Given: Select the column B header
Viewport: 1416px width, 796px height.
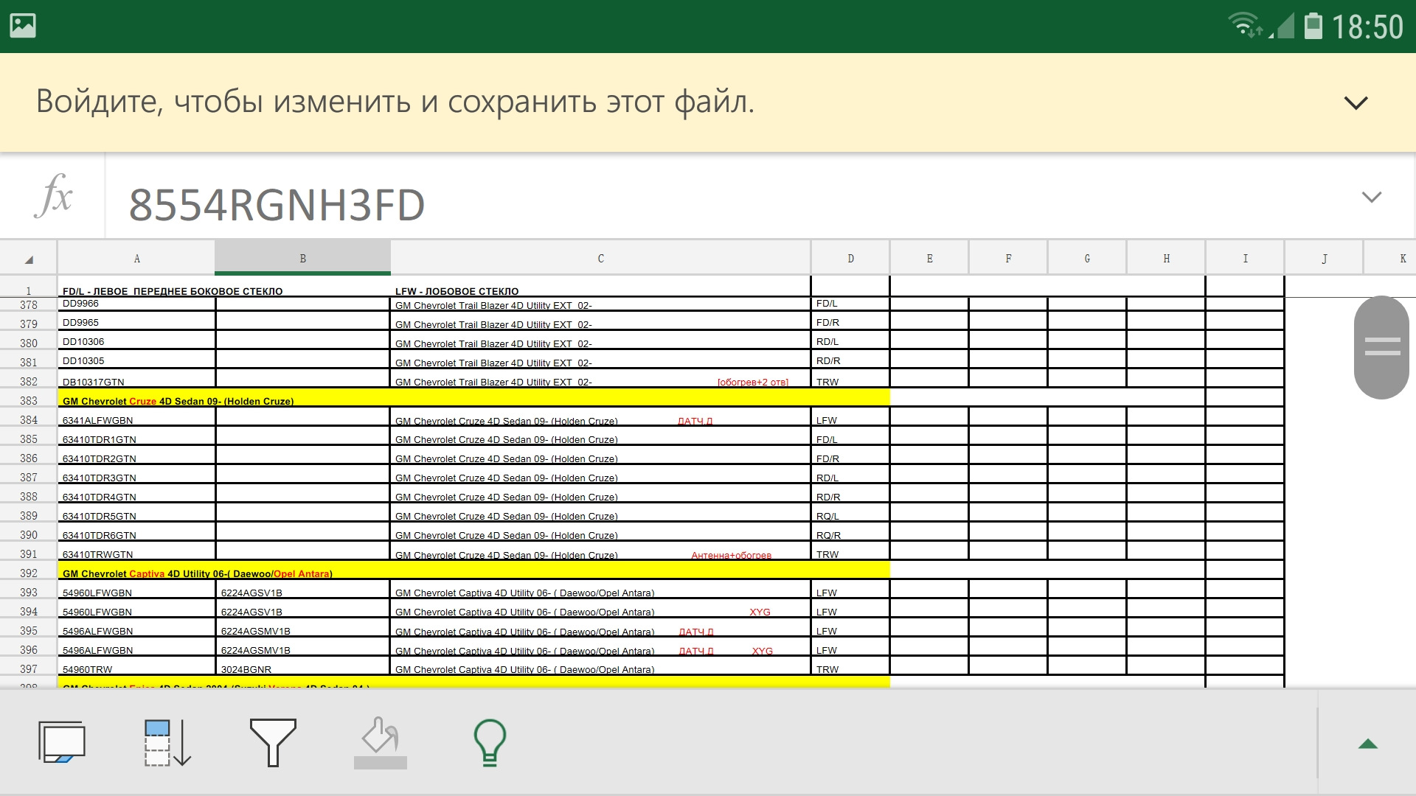Looking at the screenshot, I should point(302,259).
